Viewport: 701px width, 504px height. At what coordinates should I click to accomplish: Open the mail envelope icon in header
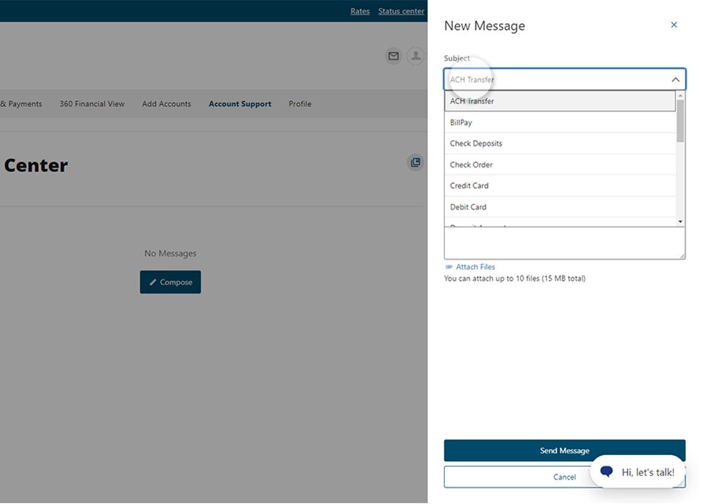(x=393, y=56)
